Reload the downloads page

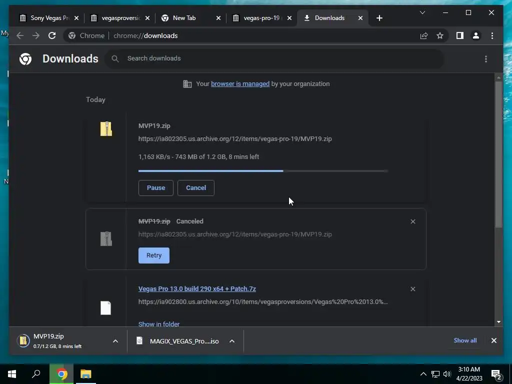[x=52, y=35]
